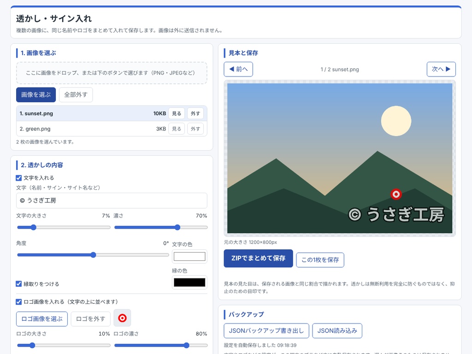Click the 画像を選ぶ button

pyautogui.click(x=36, y=95)
